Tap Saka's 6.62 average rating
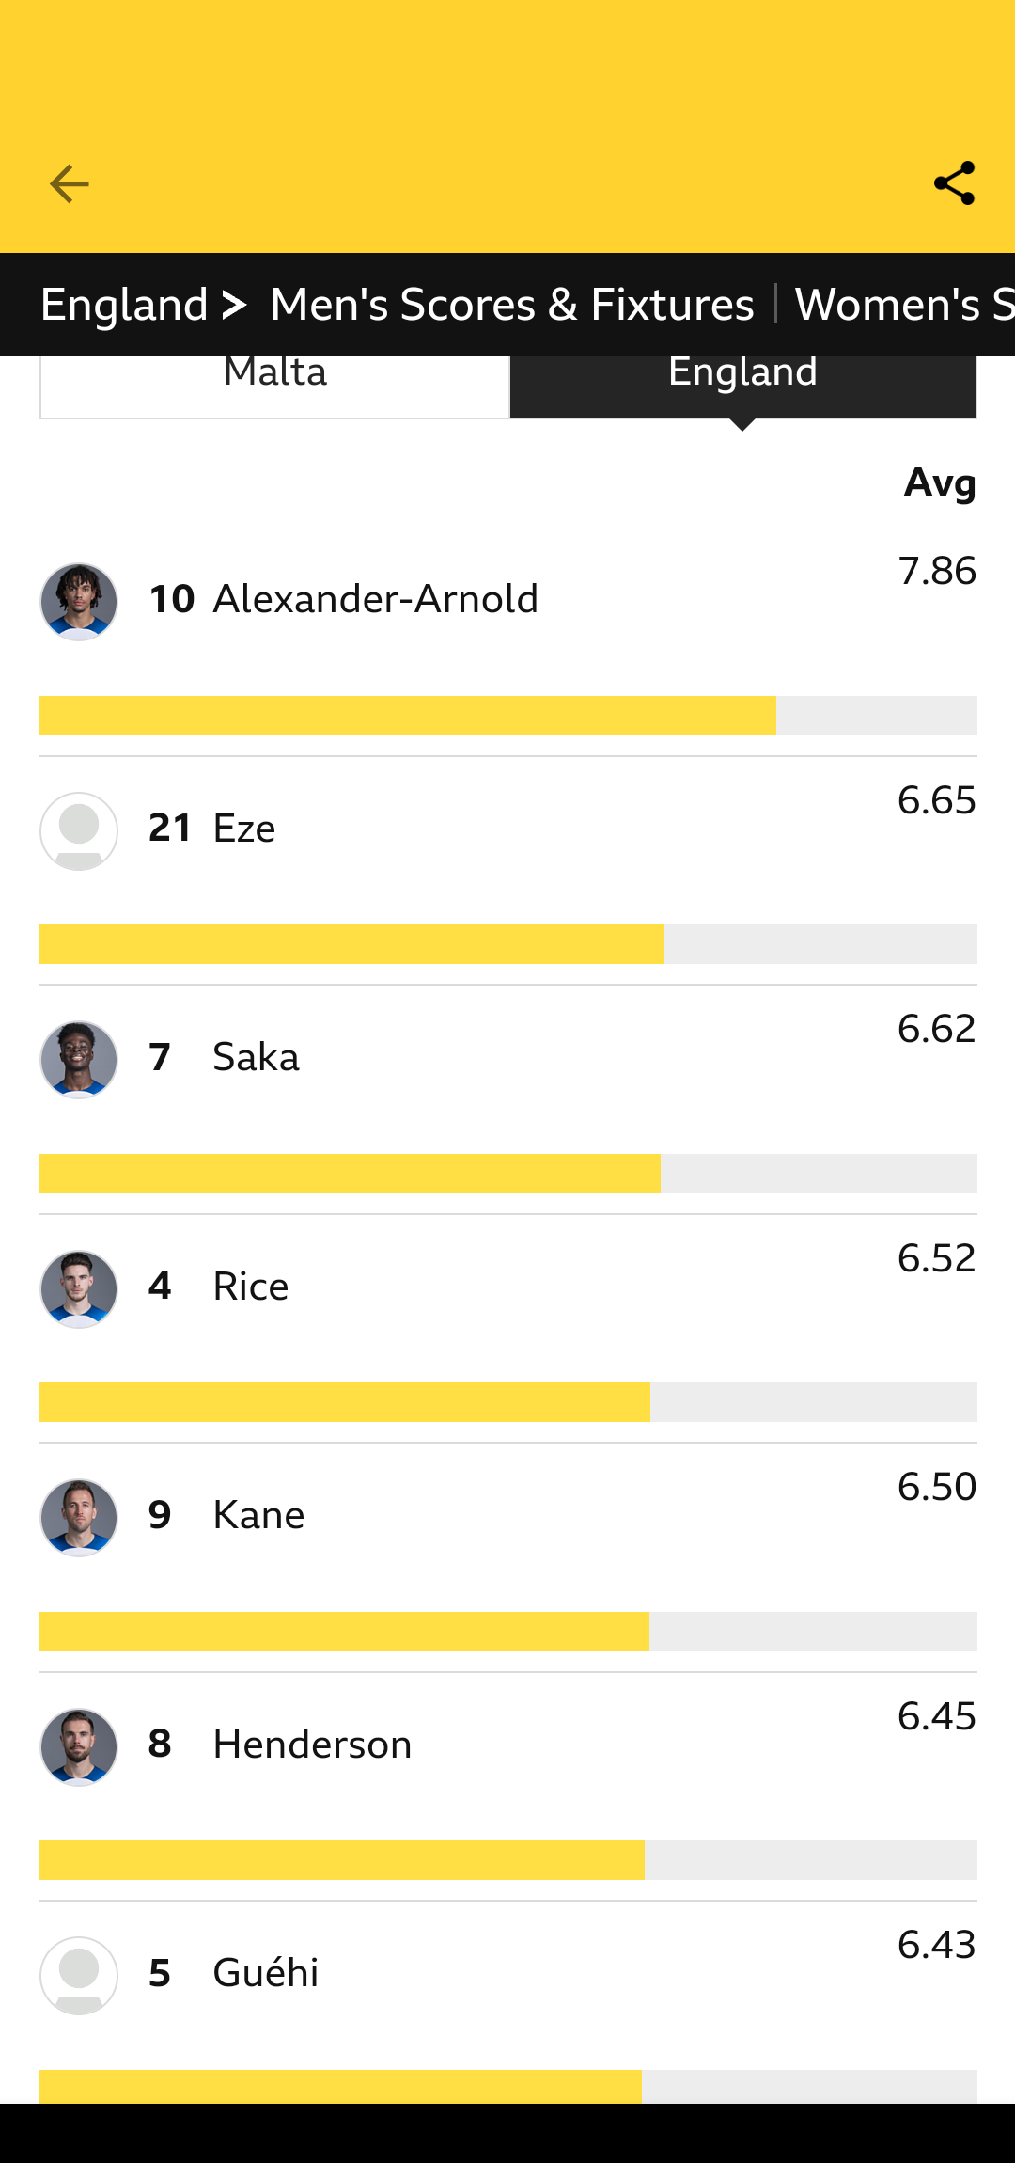1015x2163 pixels. [936, 1029]
